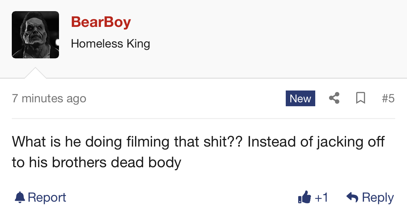Click the blank space between Report and +1
The image size is (407, 221).
pyautogui.click(x=182, y=197)
